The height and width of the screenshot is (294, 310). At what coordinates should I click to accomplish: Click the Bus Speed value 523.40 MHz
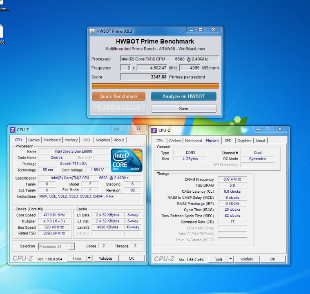coord(54,227)
